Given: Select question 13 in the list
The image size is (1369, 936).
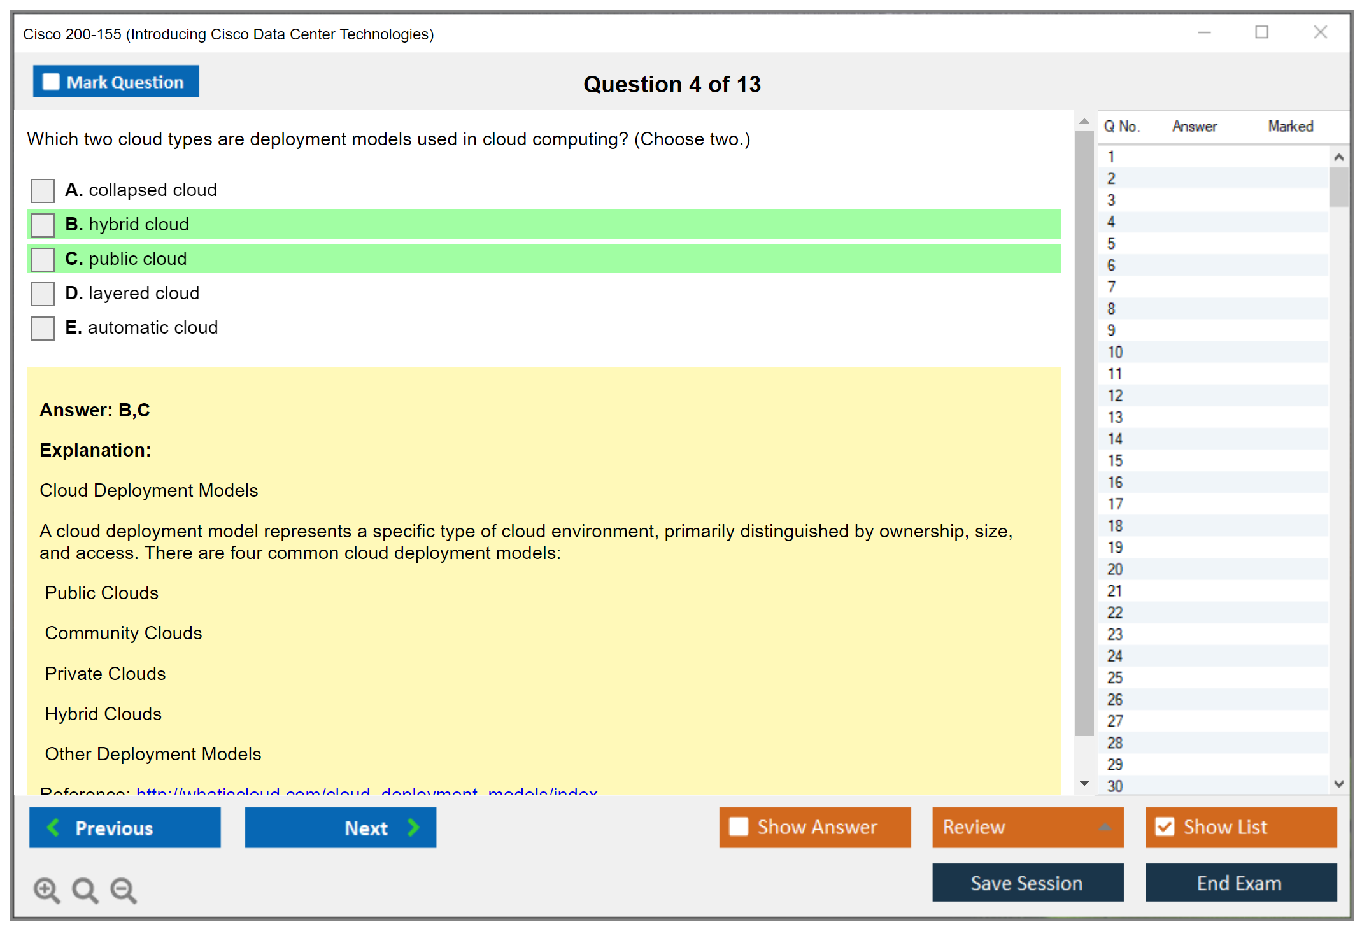Looking at the screenshot, I should [x=1115, y=417].
